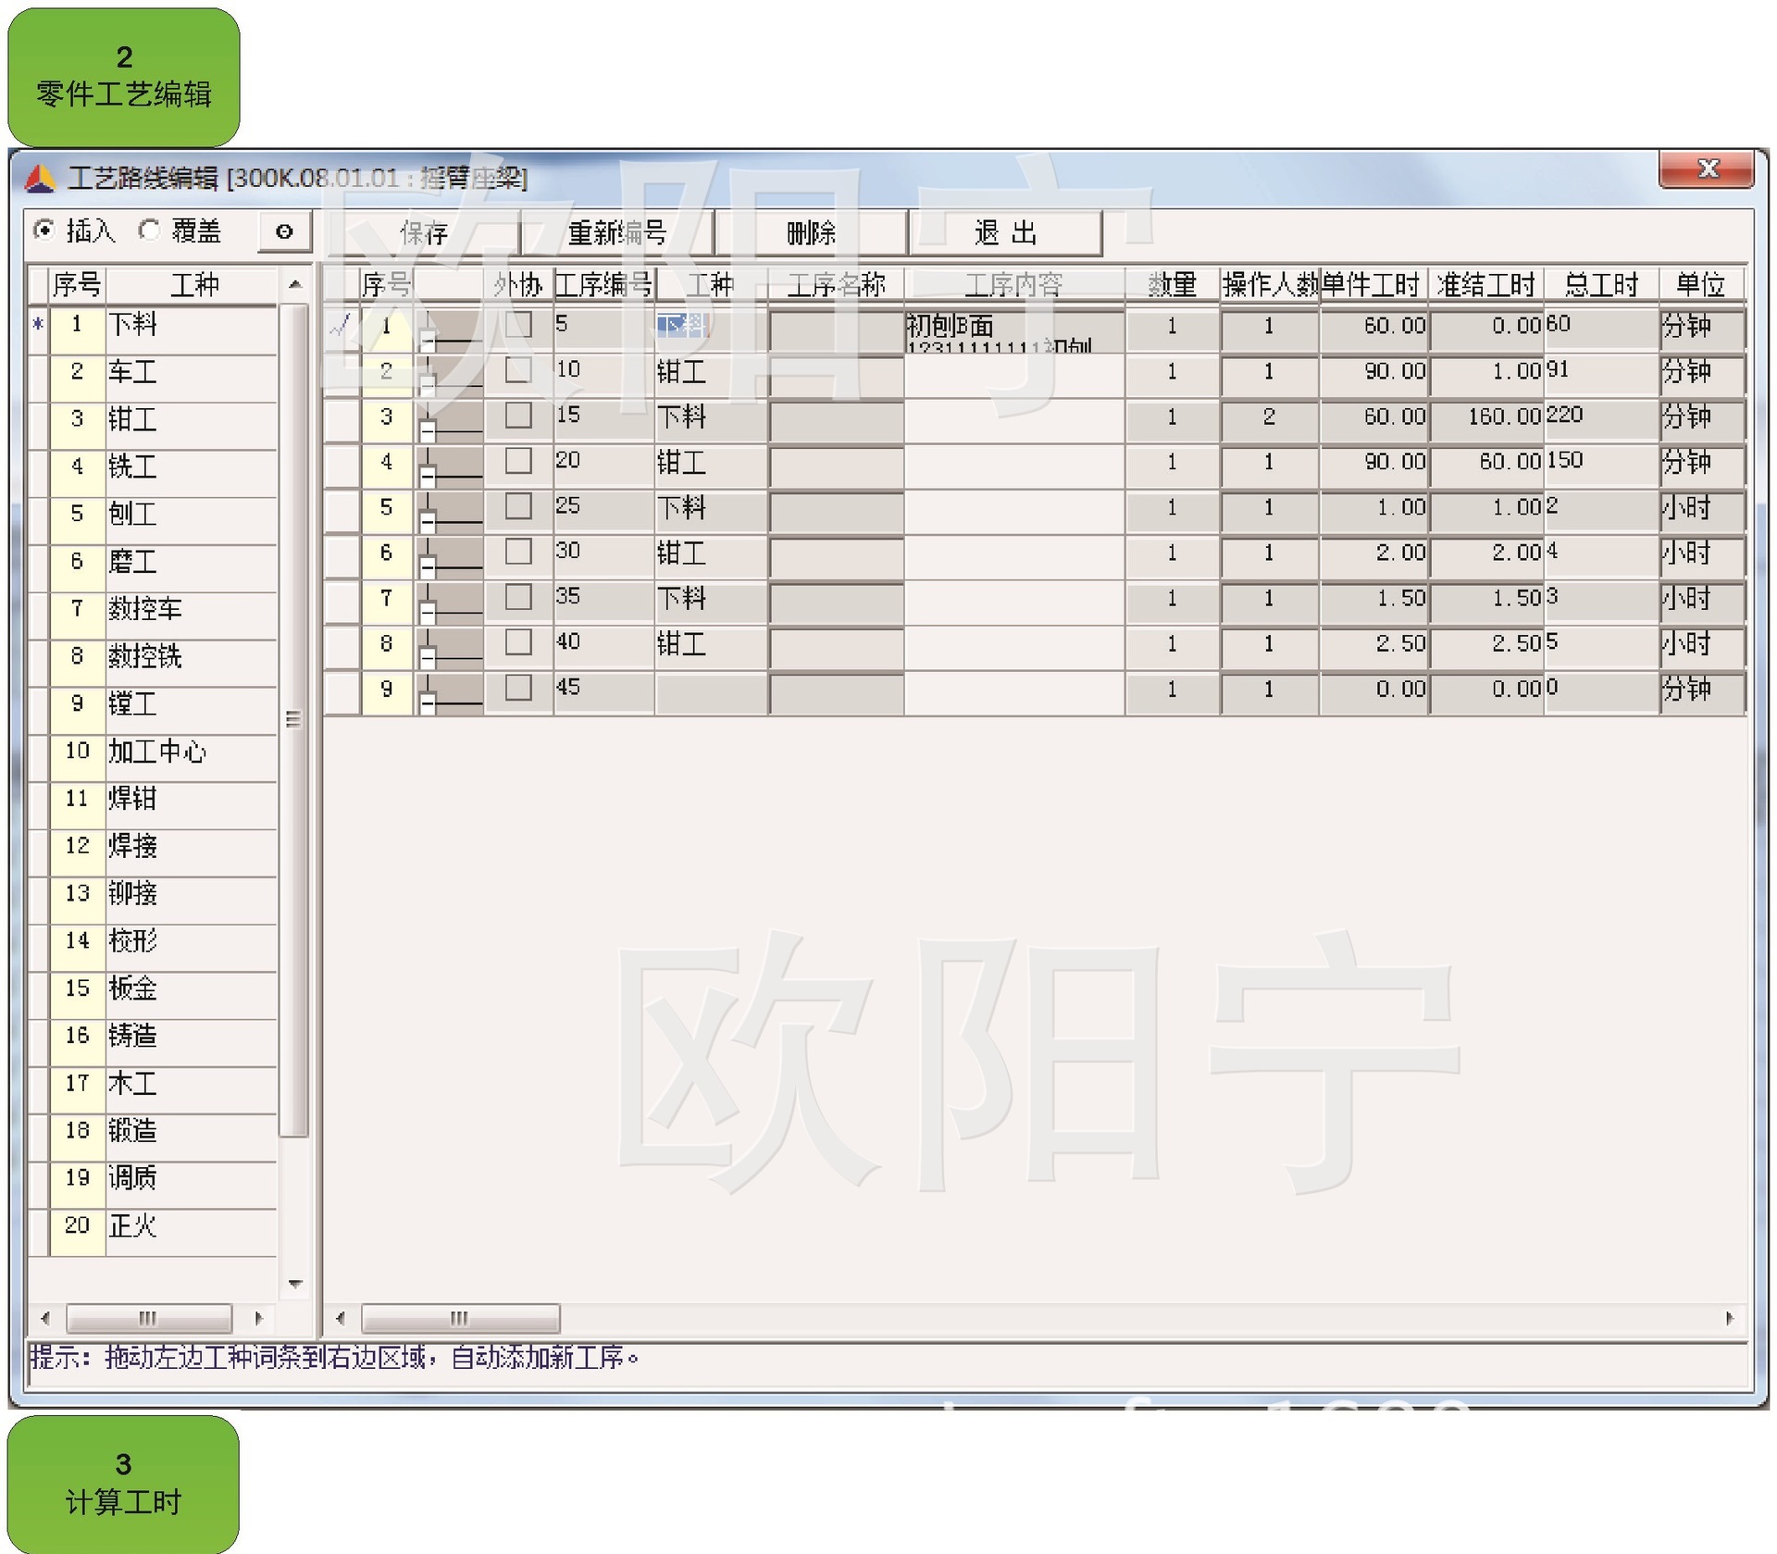The height and width of the screenshot is (1554, 1777).
Task: Tick the 外协 checkbox for 工序编号 20
Action: point(518,460)
